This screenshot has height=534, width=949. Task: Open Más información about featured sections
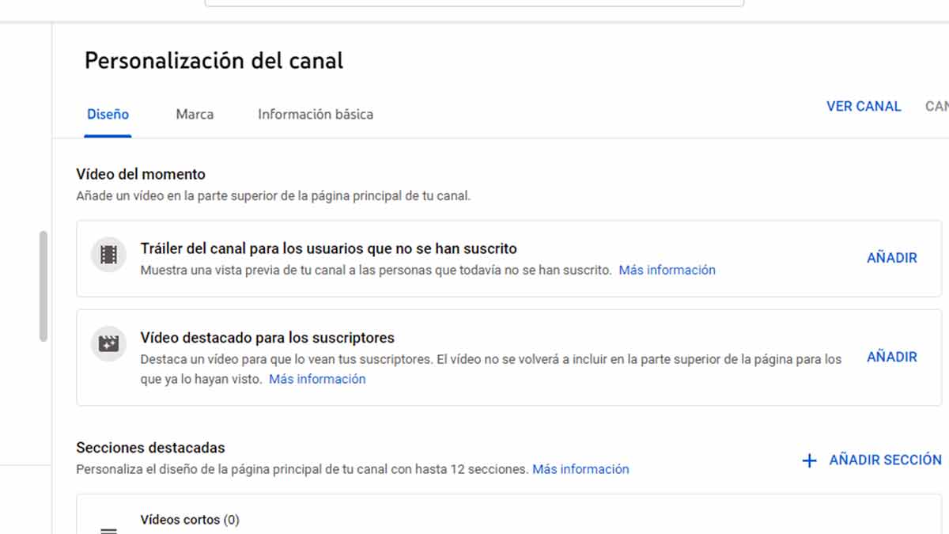(580, 470)
